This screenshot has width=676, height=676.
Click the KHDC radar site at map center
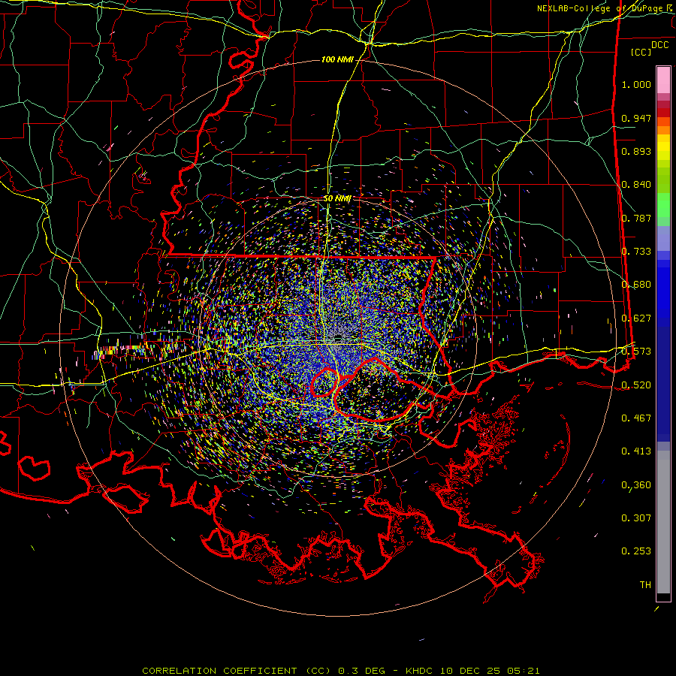338,337
